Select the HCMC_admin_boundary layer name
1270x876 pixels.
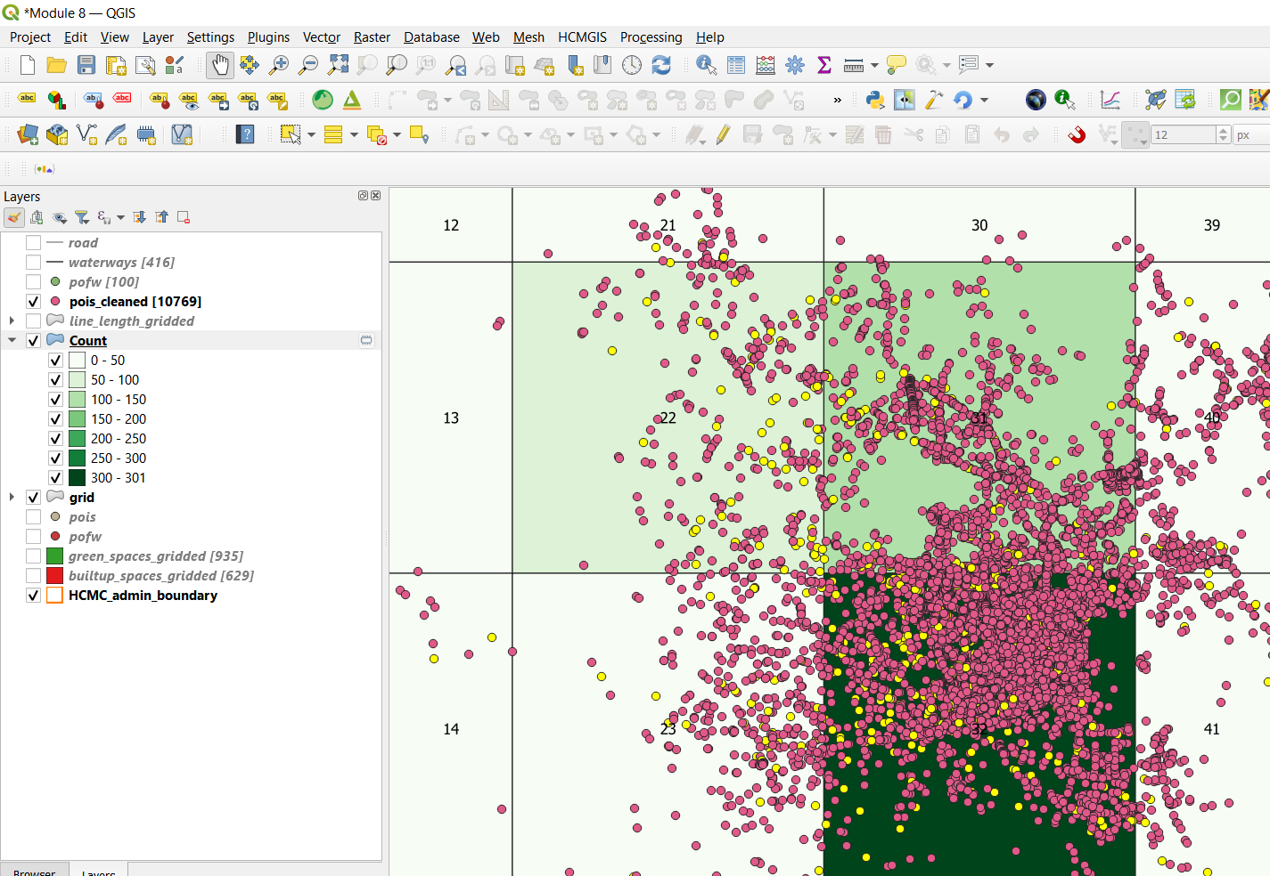(x=143, y=596)
